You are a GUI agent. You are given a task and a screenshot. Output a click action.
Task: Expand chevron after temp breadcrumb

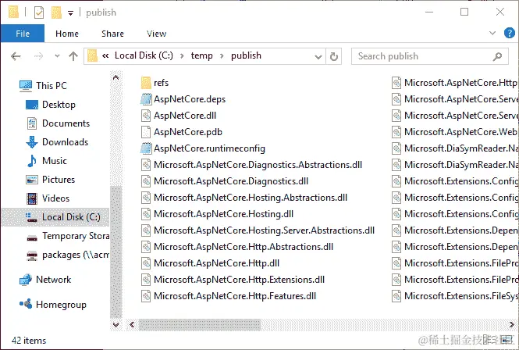tap(222, 56)
